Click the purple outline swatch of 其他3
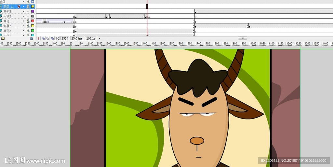The image size is (333, 167). coord(33,11)
